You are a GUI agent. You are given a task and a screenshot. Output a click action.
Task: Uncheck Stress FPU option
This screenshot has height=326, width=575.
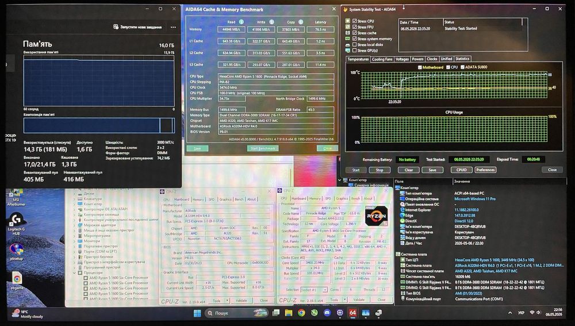click(355, 27)
